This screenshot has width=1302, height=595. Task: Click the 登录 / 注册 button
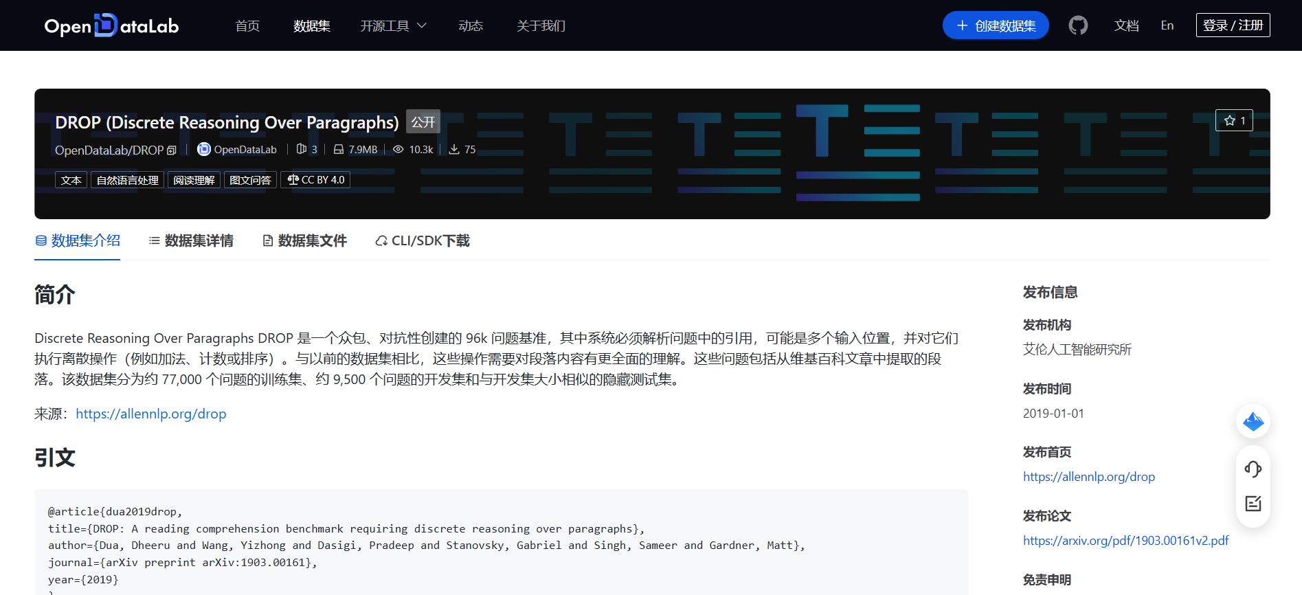click(1233, 25)
